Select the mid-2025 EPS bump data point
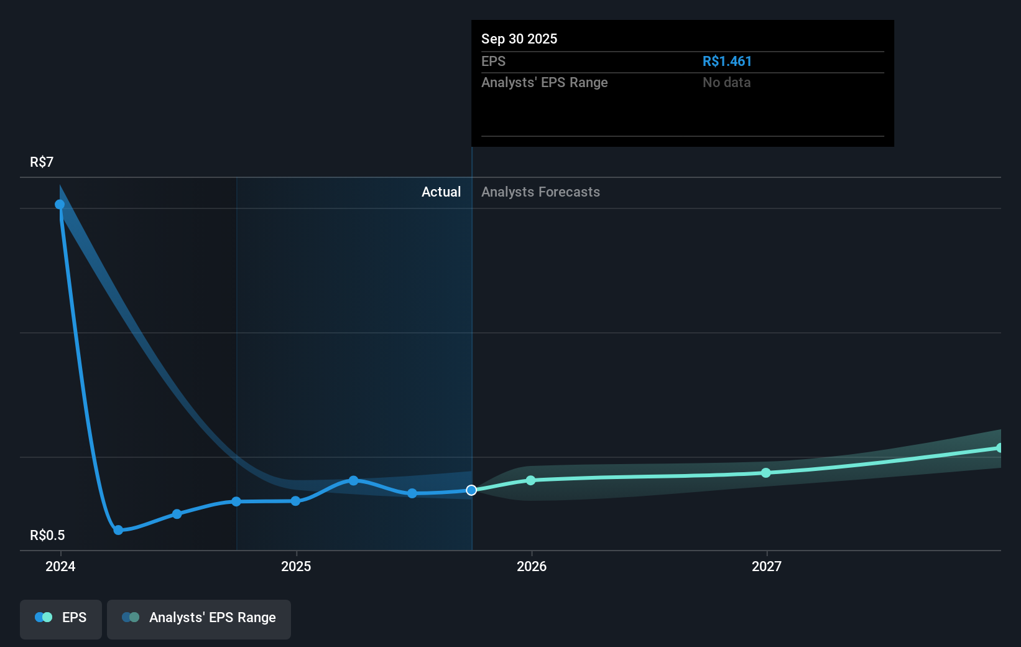1021x647 pixels. pyautogui.click(x=353, y=481)
